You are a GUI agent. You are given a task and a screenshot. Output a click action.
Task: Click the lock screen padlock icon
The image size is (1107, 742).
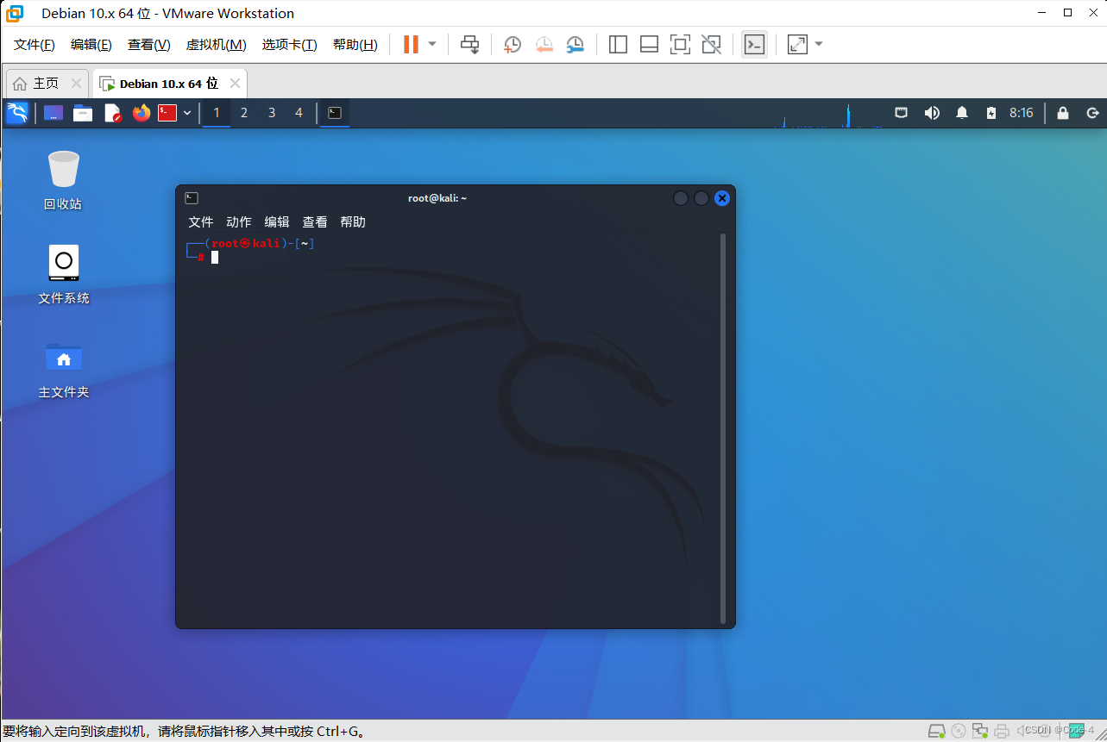1063,113
